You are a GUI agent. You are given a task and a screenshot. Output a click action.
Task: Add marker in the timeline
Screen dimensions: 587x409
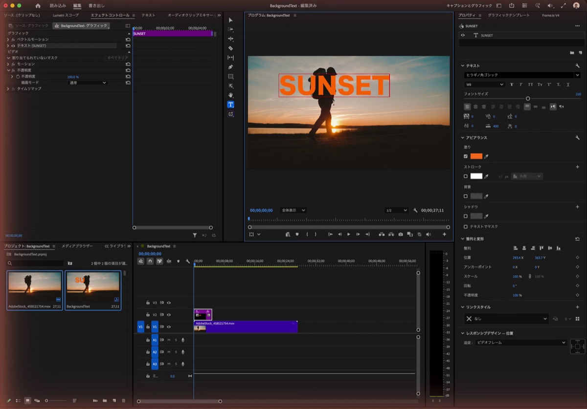point(178,261)
